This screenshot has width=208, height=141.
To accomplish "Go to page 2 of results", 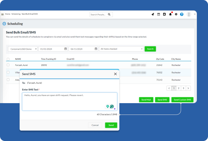I will [x=179, y=88].
